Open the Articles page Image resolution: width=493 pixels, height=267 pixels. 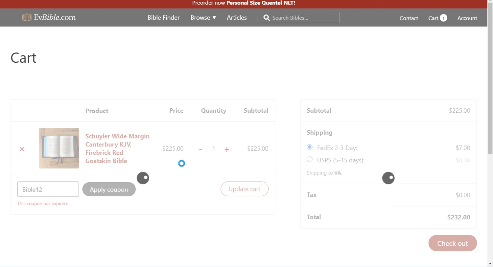[x=237, y=18]
